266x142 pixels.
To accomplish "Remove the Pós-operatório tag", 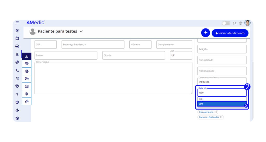I will [216, 112].
